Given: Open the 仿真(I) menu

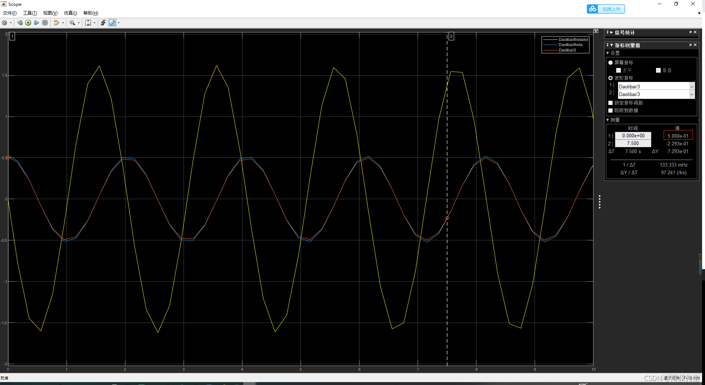Looking at the screenshot, I should (x=70, y=13).
